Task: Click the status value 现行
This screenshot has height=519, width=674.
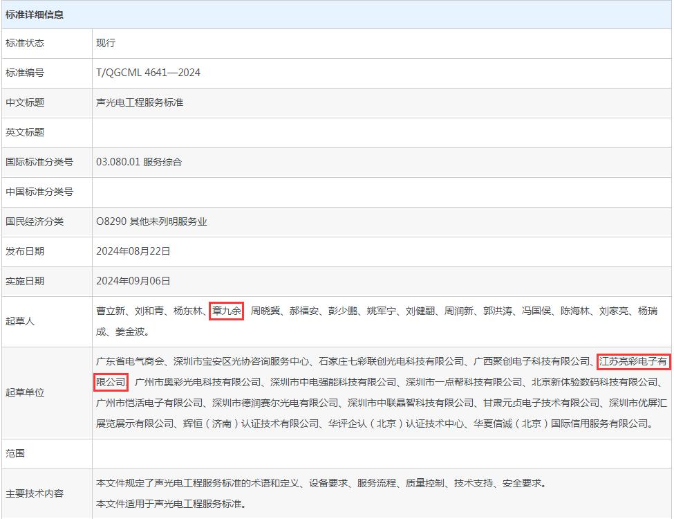Action: pos(106,43)
